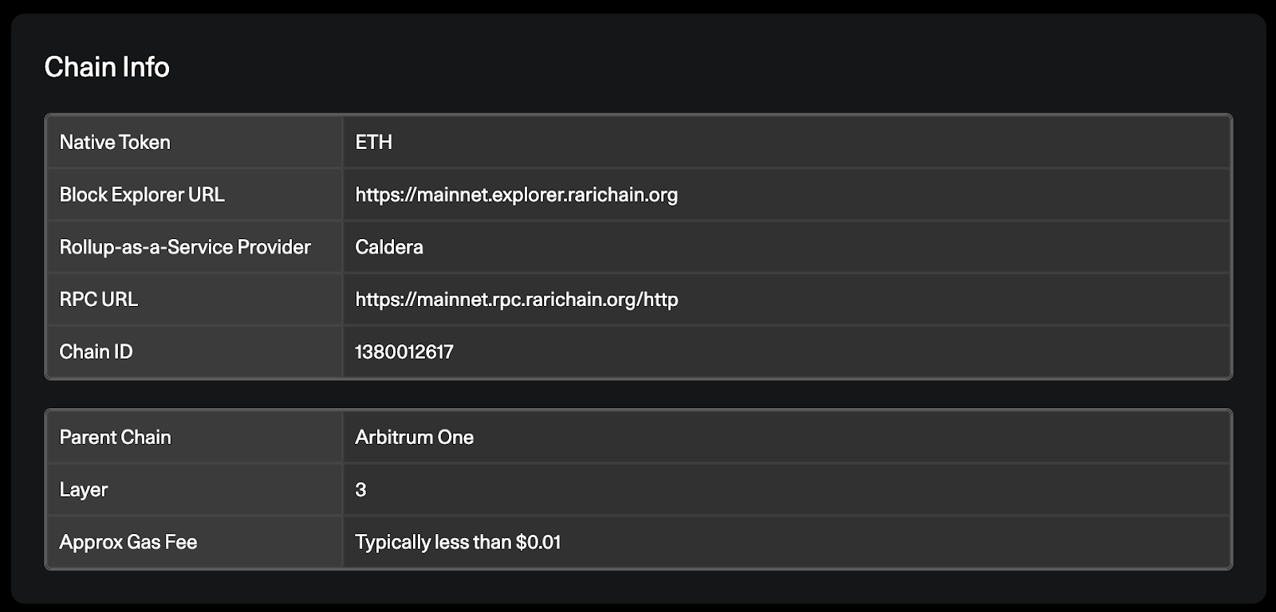The image size is (1276, 612).
Task: Click the empty area right of Caldera
Action: [x=826, y=247]
